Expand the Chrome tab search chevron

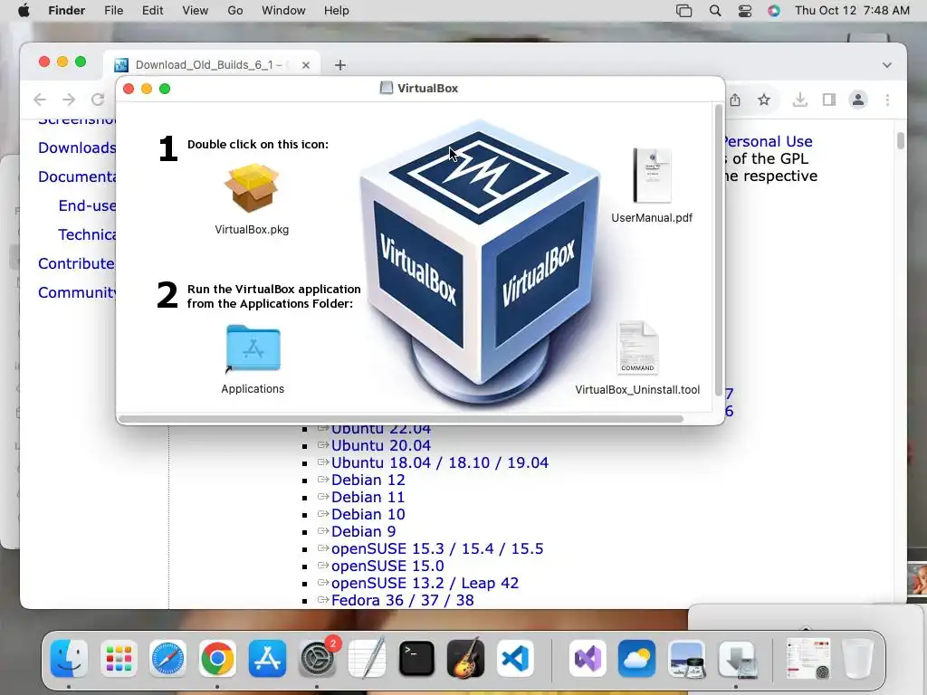tap(887, 65)
